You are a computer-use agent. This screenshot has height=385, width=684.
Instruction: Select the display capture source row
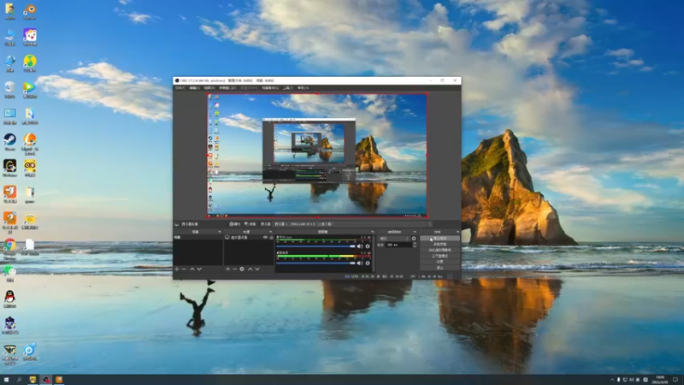click(249, 238)
